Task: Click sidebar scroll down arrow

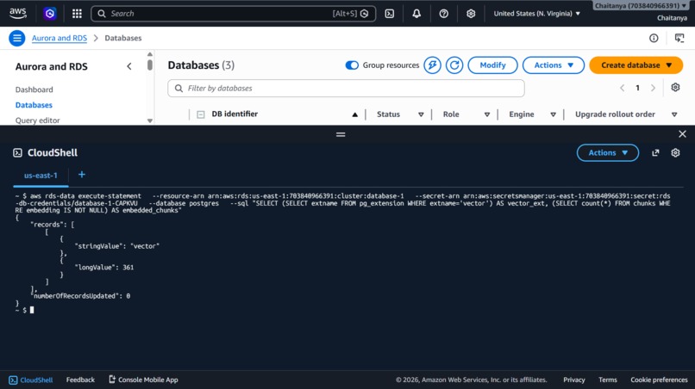Action: (x=150, y=120)
